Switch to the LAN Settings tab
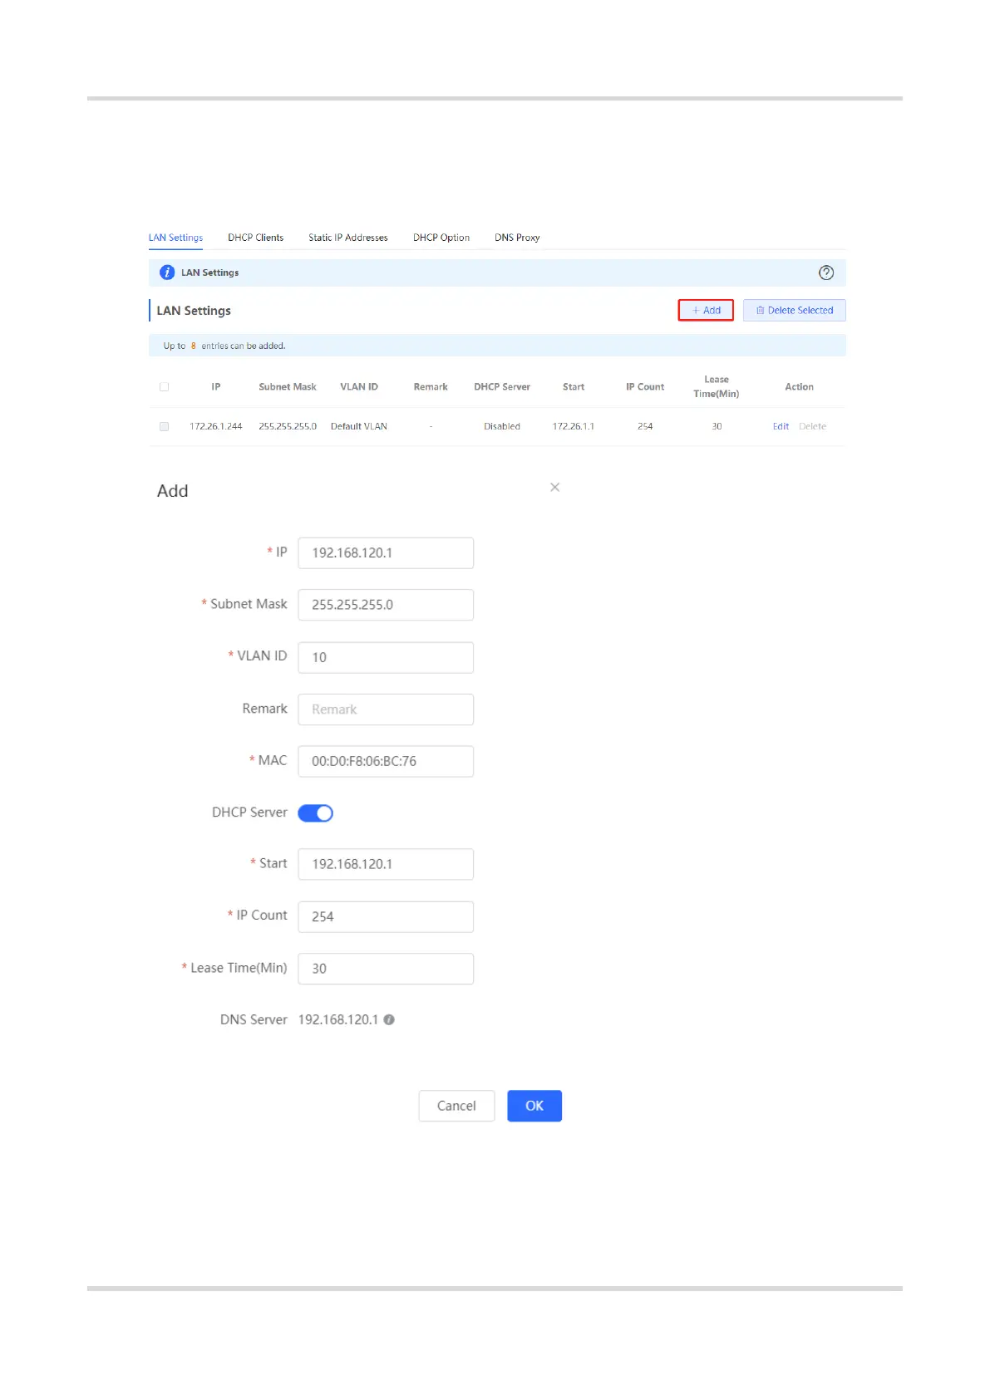 (x=175, y=238)
